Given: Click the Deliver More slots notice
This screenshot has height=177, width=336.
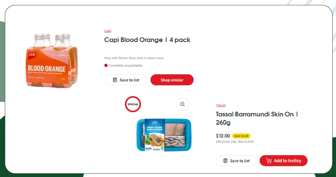Looking at the screenshot, I should 134,58.
